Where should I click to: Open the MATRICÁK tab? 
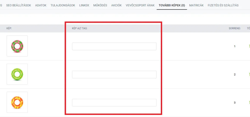coord(196,5)
